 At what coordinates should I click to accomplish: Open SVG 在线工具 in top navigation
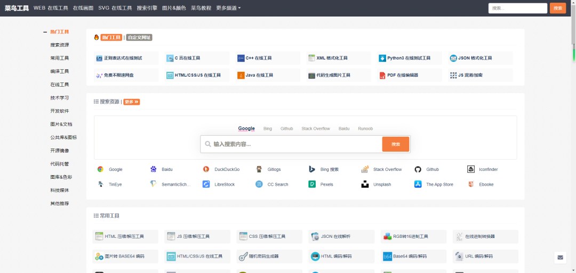coord(115,8)
